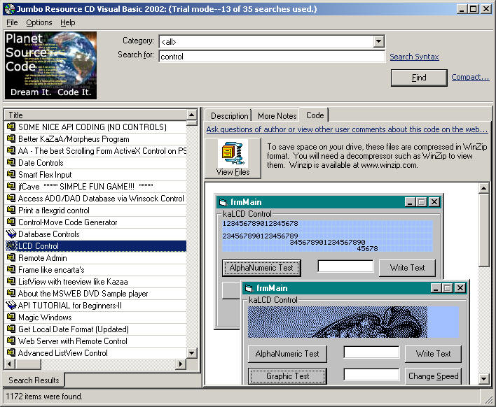Click the results list scroll down arrow

coord(192,353)
